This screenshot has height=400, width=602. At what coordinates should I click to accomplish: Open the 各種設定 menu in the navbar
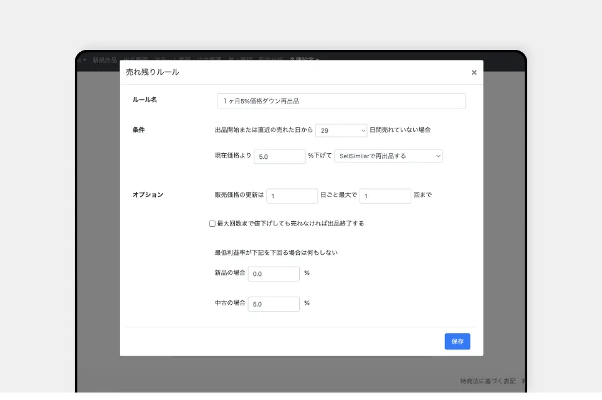click(304, 60)
